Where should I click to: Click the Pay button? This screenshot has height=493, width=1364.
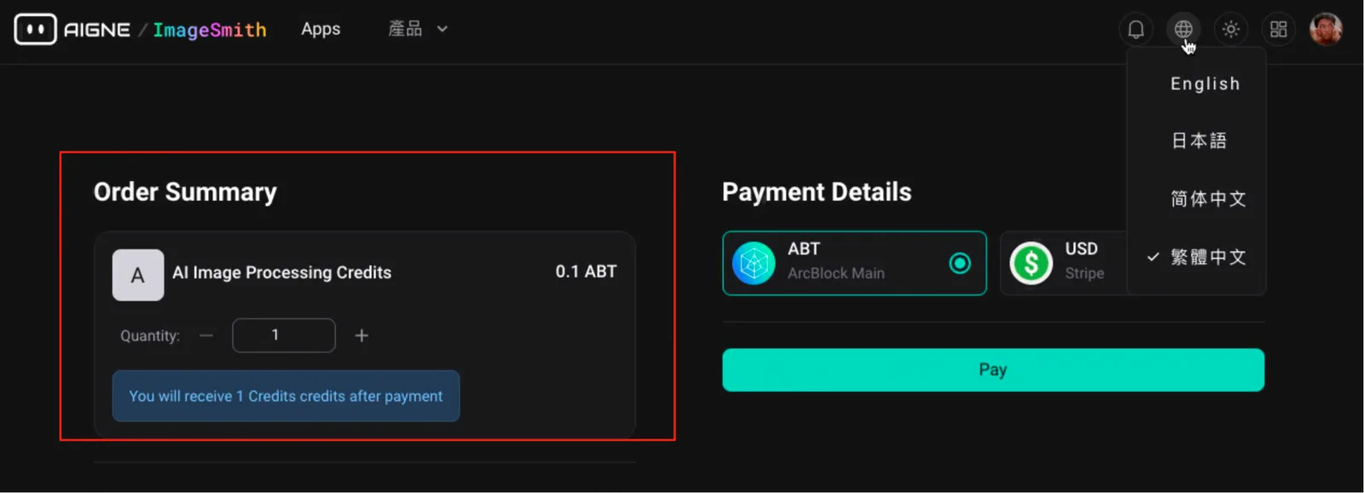click(993, 370)
